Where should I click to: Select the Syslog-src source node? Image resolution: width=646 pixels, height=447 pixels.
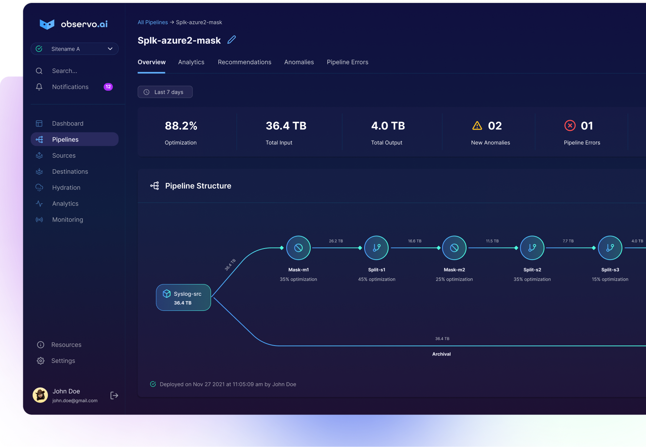(183, 297)
